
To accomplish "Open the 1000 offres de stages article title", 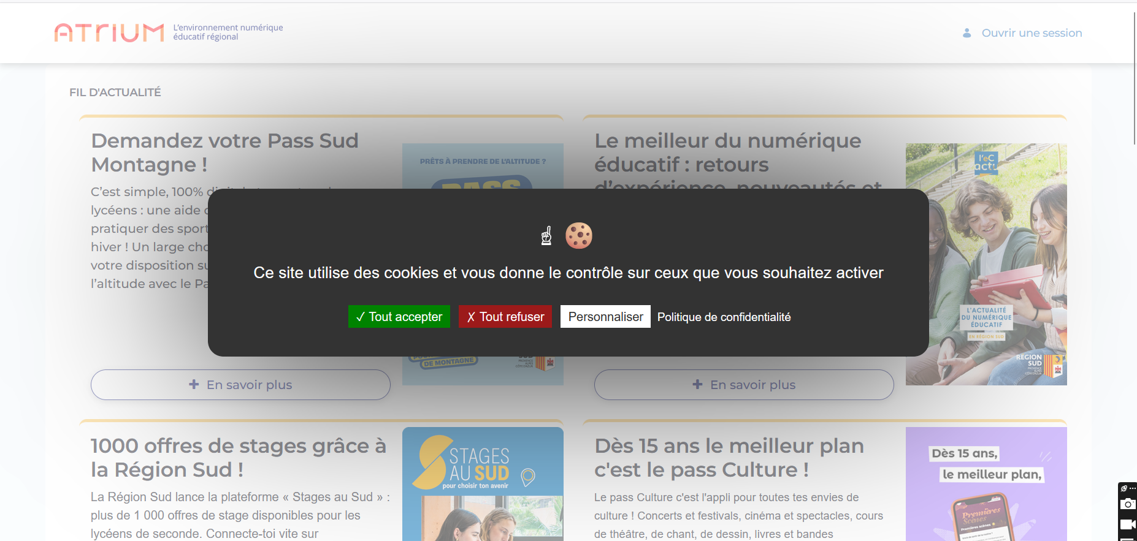I will coord(239,458).
